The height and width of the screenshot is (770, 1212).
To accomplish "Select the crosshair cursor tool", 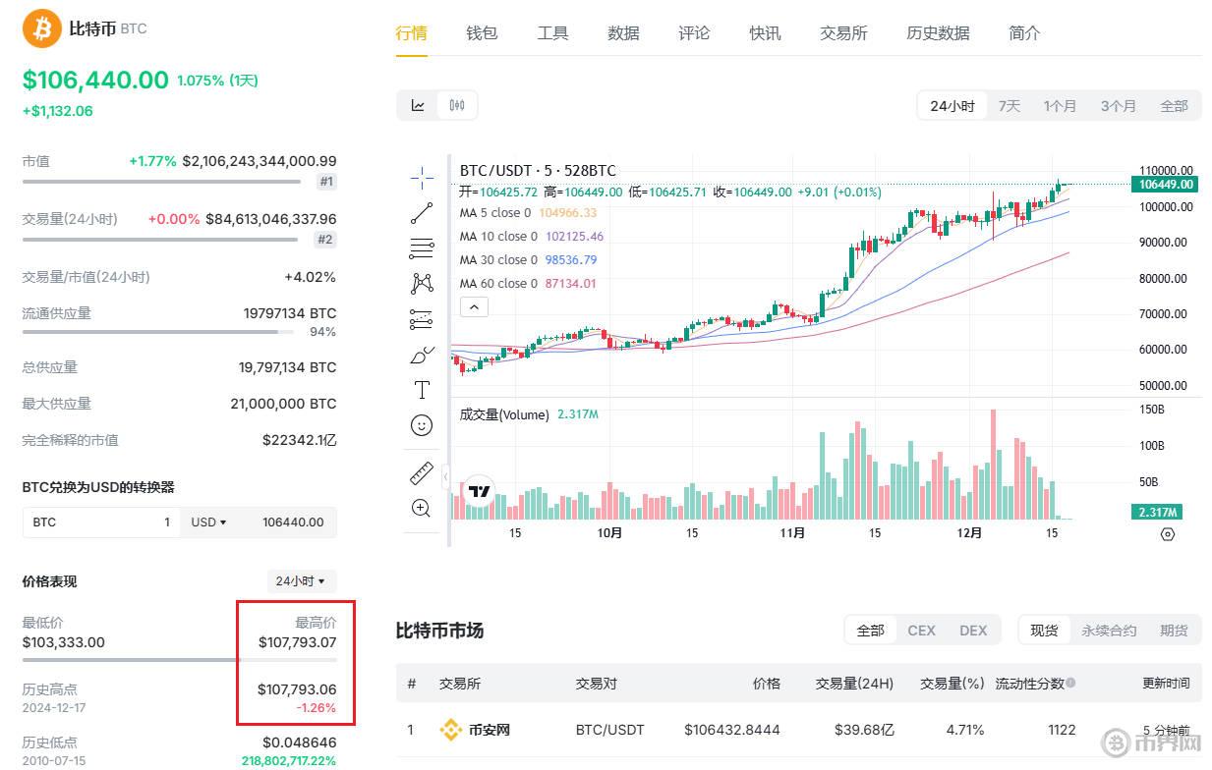I will click(422, 178).
